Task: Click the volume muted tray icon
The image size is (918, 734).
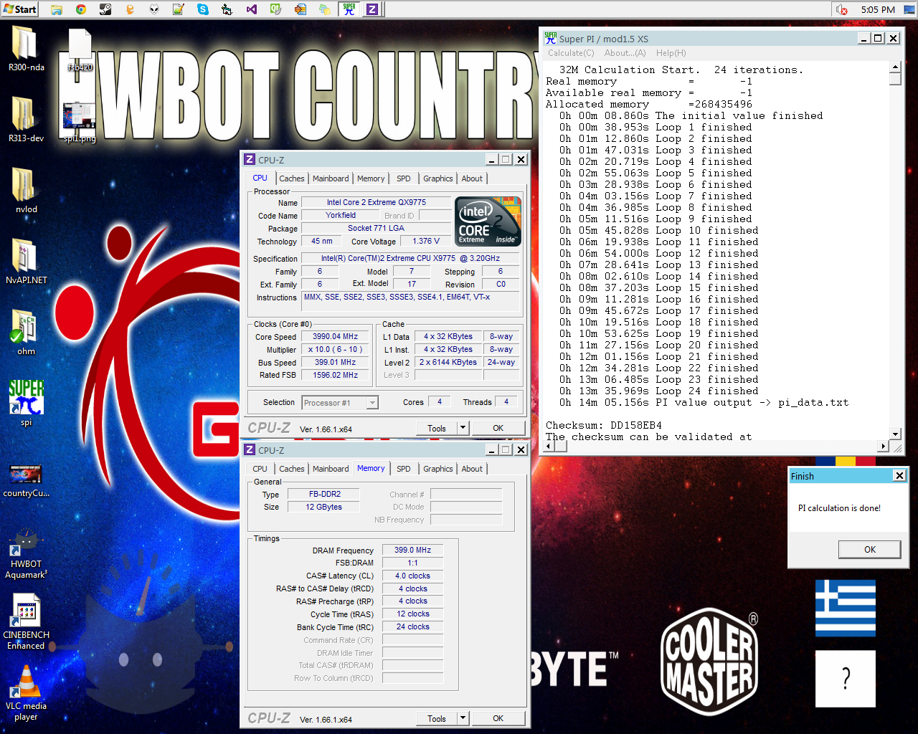Action: pyautogui.click(x=843, y=9)
